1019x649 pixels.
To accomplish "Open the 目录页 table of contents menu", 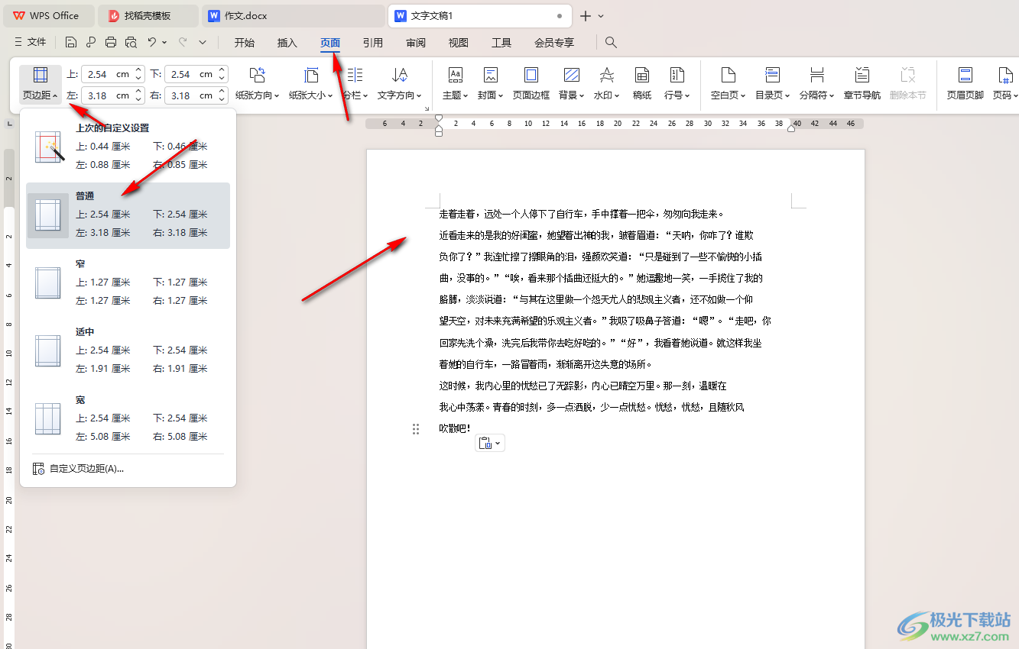I will [773, 85].
